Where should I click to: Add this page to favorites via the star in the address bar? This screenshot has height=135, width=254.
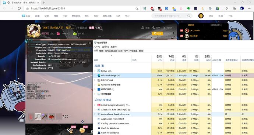click(x=137, y=8)
